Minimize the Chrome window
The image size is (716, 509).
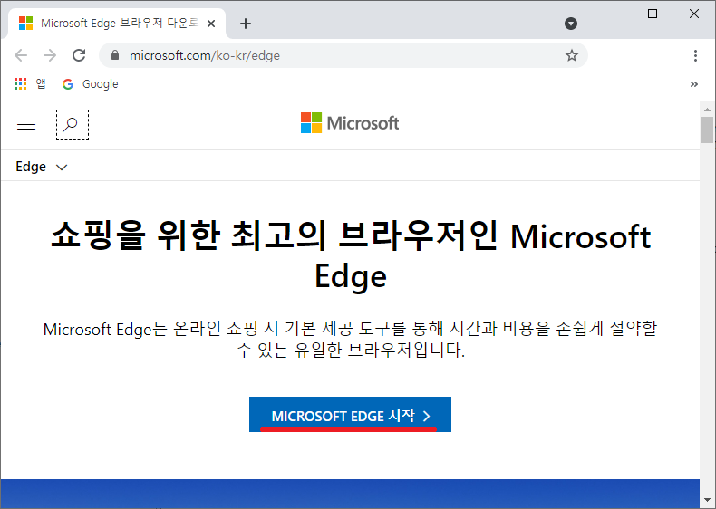coord(611,14)
